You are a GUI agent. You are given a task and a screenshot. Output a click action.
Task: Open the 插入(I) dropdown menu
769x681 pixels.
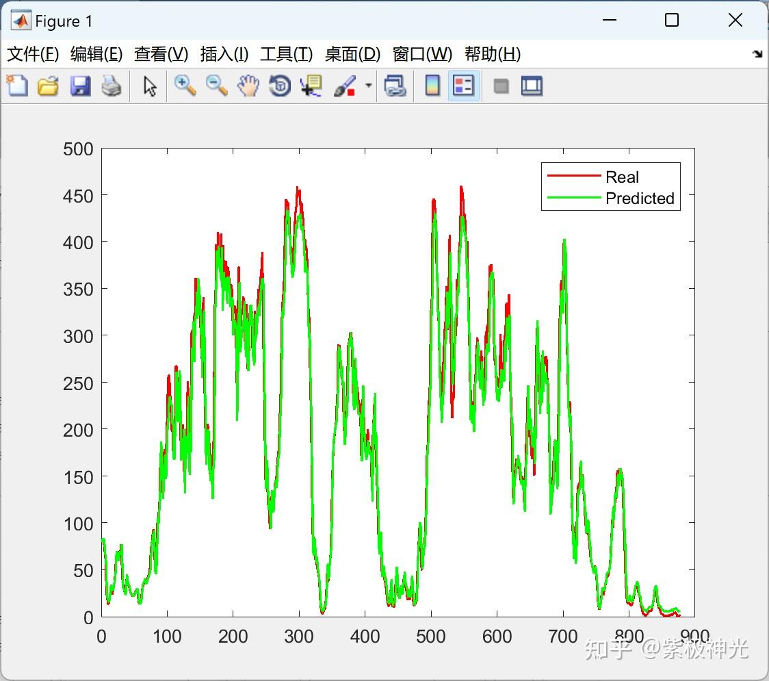pos(224,54)
